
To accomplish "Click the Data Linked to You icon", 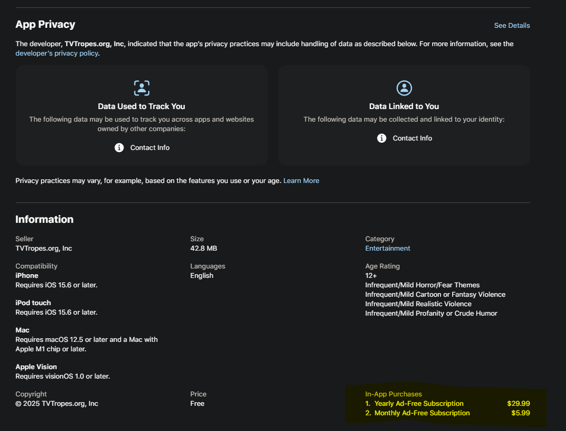I will coord(404,88).
